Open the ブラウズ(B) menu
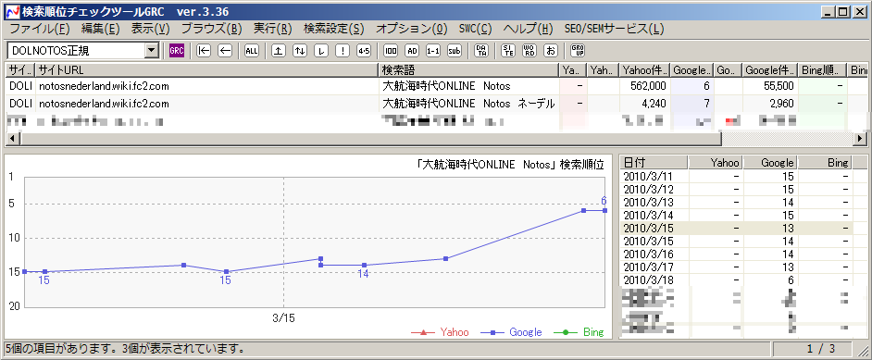Viewport: 872px width, 360px height. point(212,29)
